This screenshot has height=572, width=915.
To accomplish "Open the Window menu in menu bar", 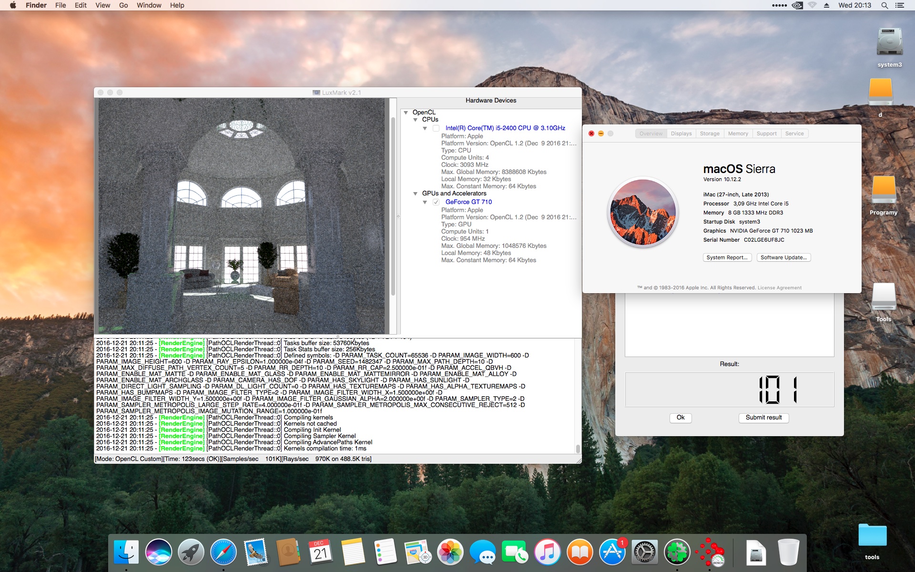I will pyautogui.click(x=149, y=5).
